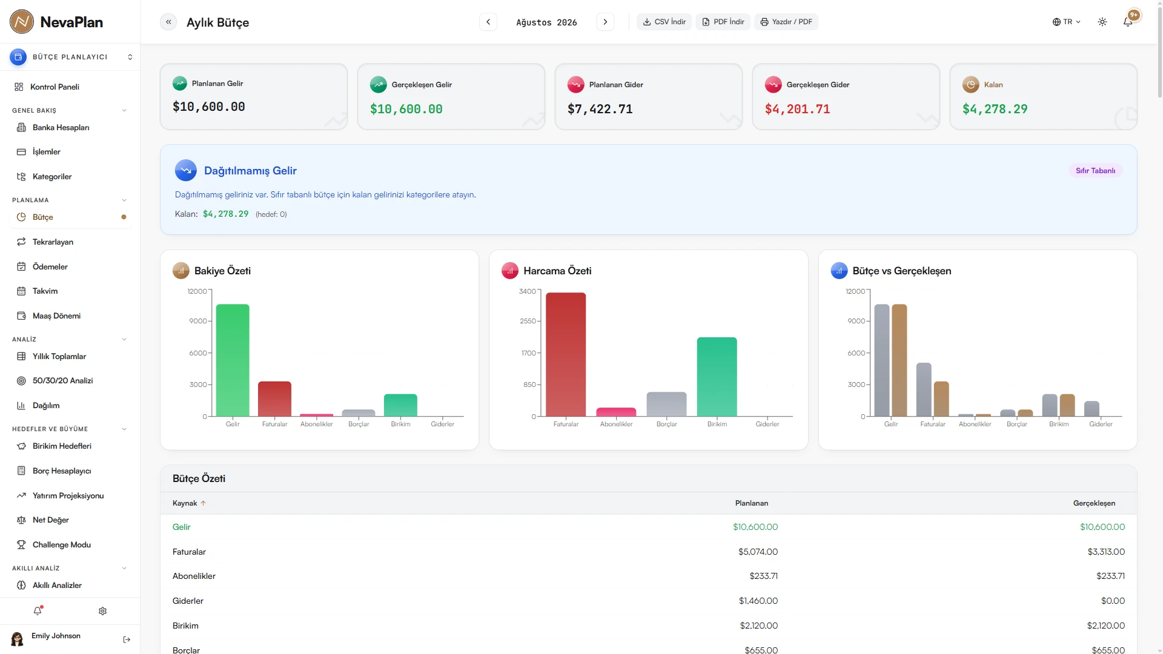Open Kontrol Paneli dashboard
Viewport: 1163px width, 654px height.
point(70,87)
